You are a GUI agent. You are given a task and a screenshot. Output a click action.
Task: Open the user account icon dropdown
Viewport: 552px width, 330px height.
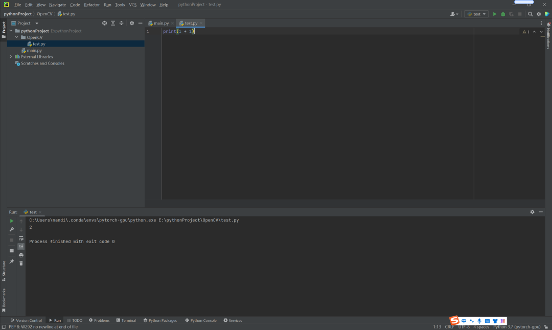[x=454, y=14]
